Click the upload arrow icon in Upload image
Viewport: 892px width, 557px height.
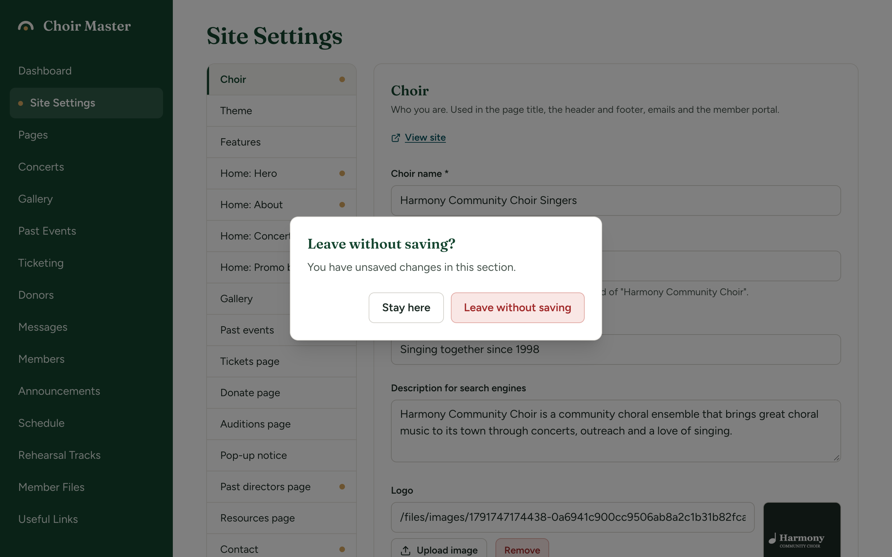point(406,550)
